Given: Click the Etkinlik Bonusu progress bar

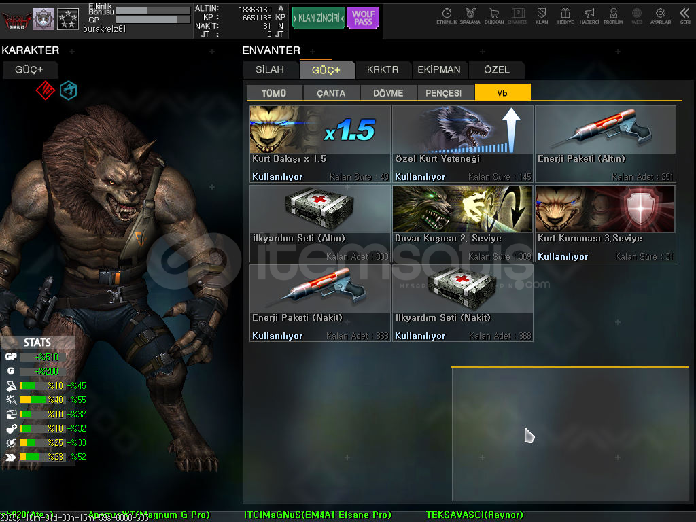Looking at the screenshot, I should pyautogui.click(x=153, y=11).
